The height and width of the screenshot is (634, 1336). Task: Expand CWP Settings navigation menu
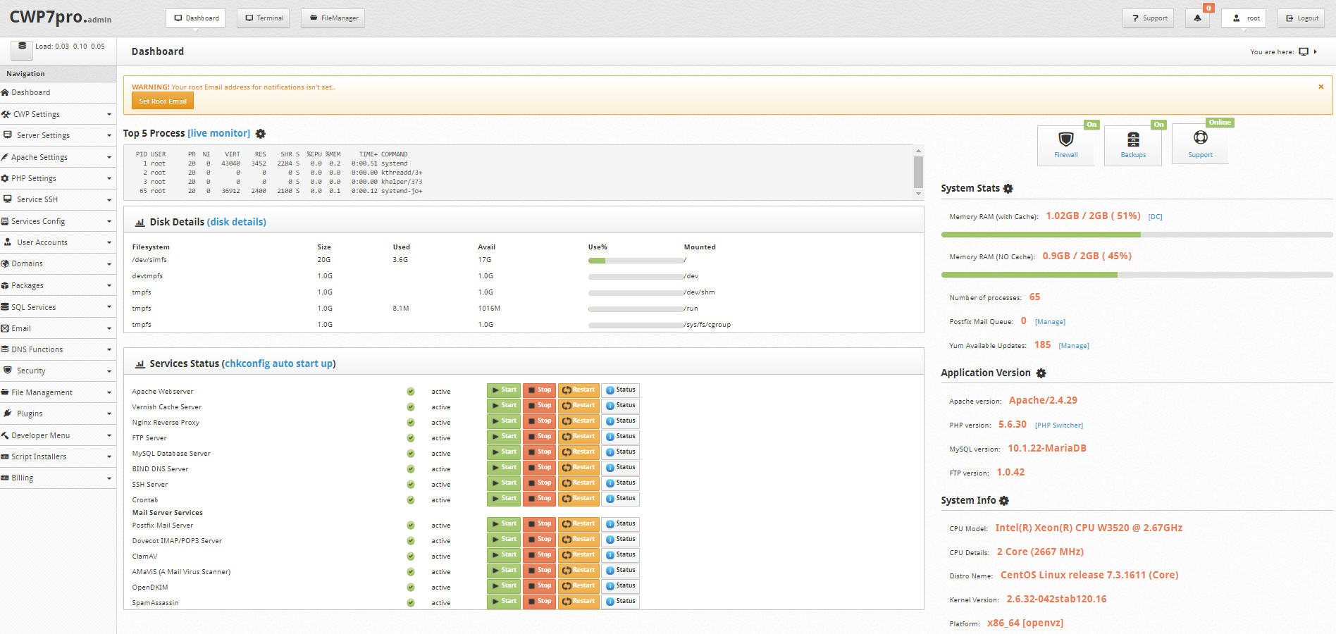coord(56,114)
